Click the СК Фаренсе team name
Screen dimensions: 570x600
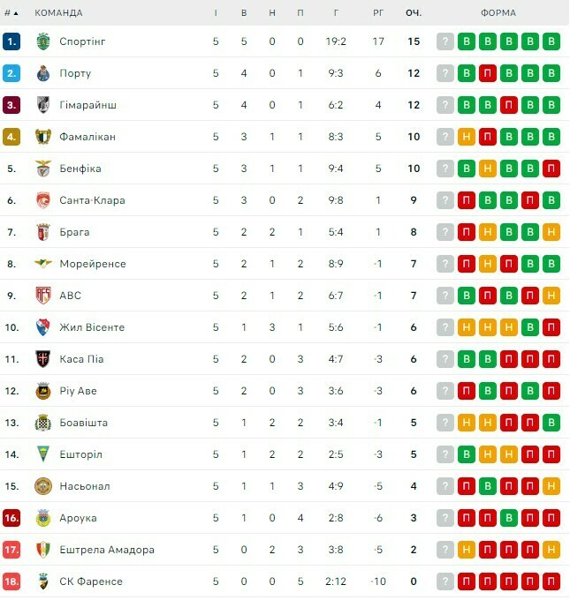point(91,581)
